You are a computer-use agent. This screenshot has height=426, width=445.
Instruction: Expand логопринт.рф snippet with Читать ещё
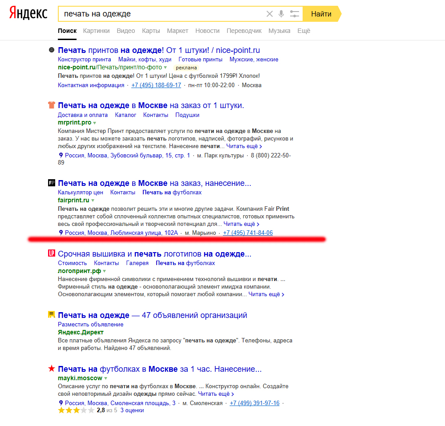point(266,294)
